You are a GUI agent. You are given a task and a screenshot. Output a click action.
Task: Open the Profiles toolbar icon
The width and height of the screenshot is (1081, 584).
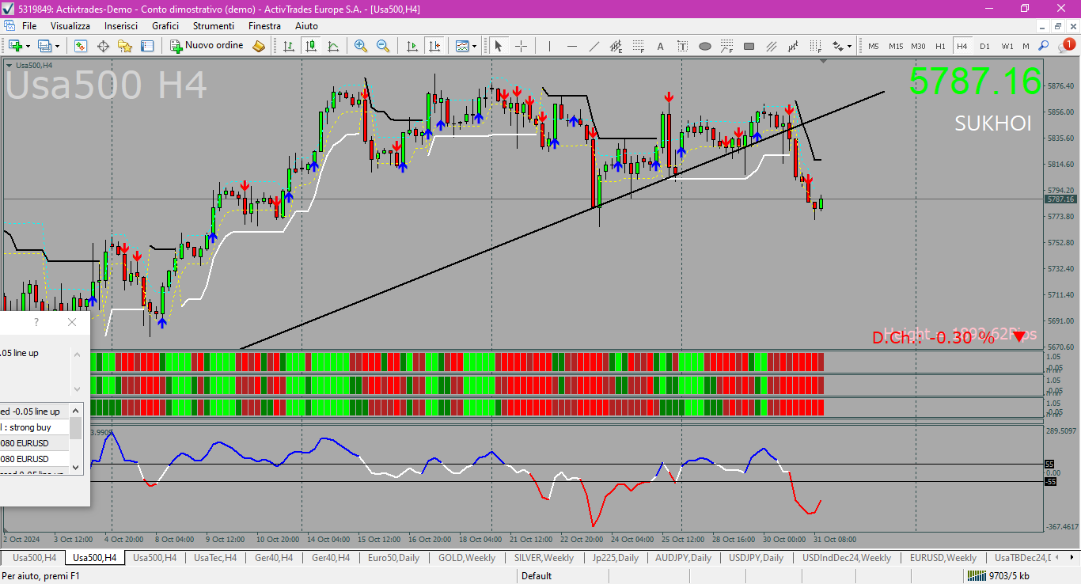click(x=44, y=46)
